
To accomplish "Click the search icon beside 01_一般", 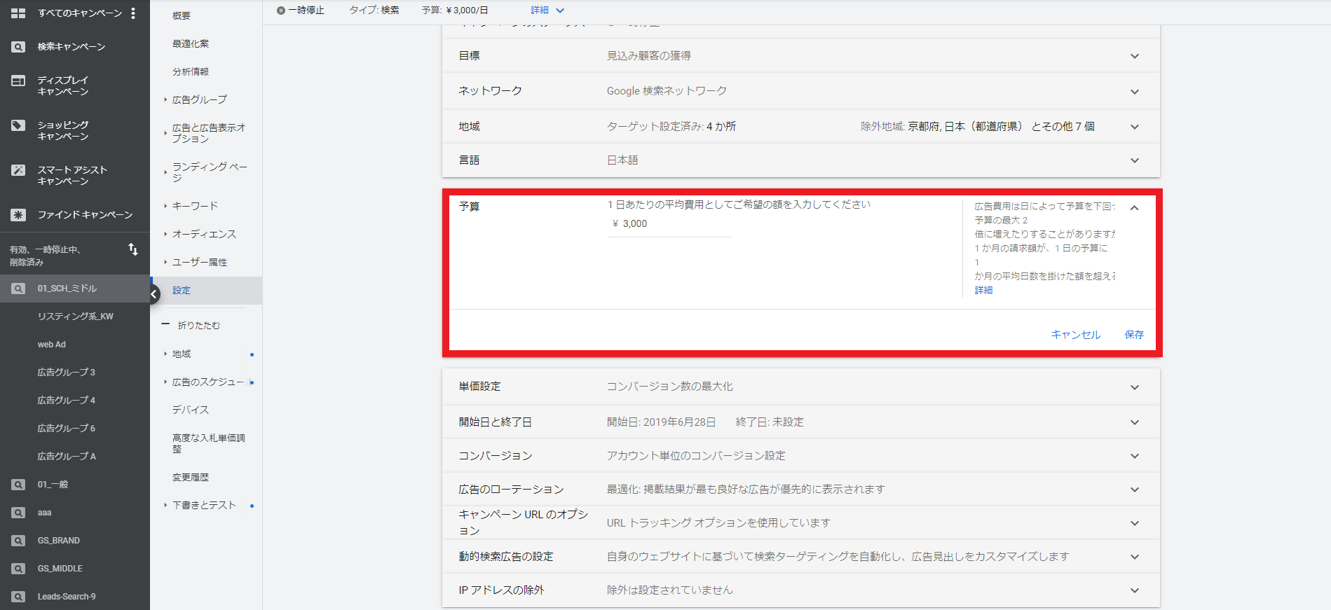I will pos(18,485).
